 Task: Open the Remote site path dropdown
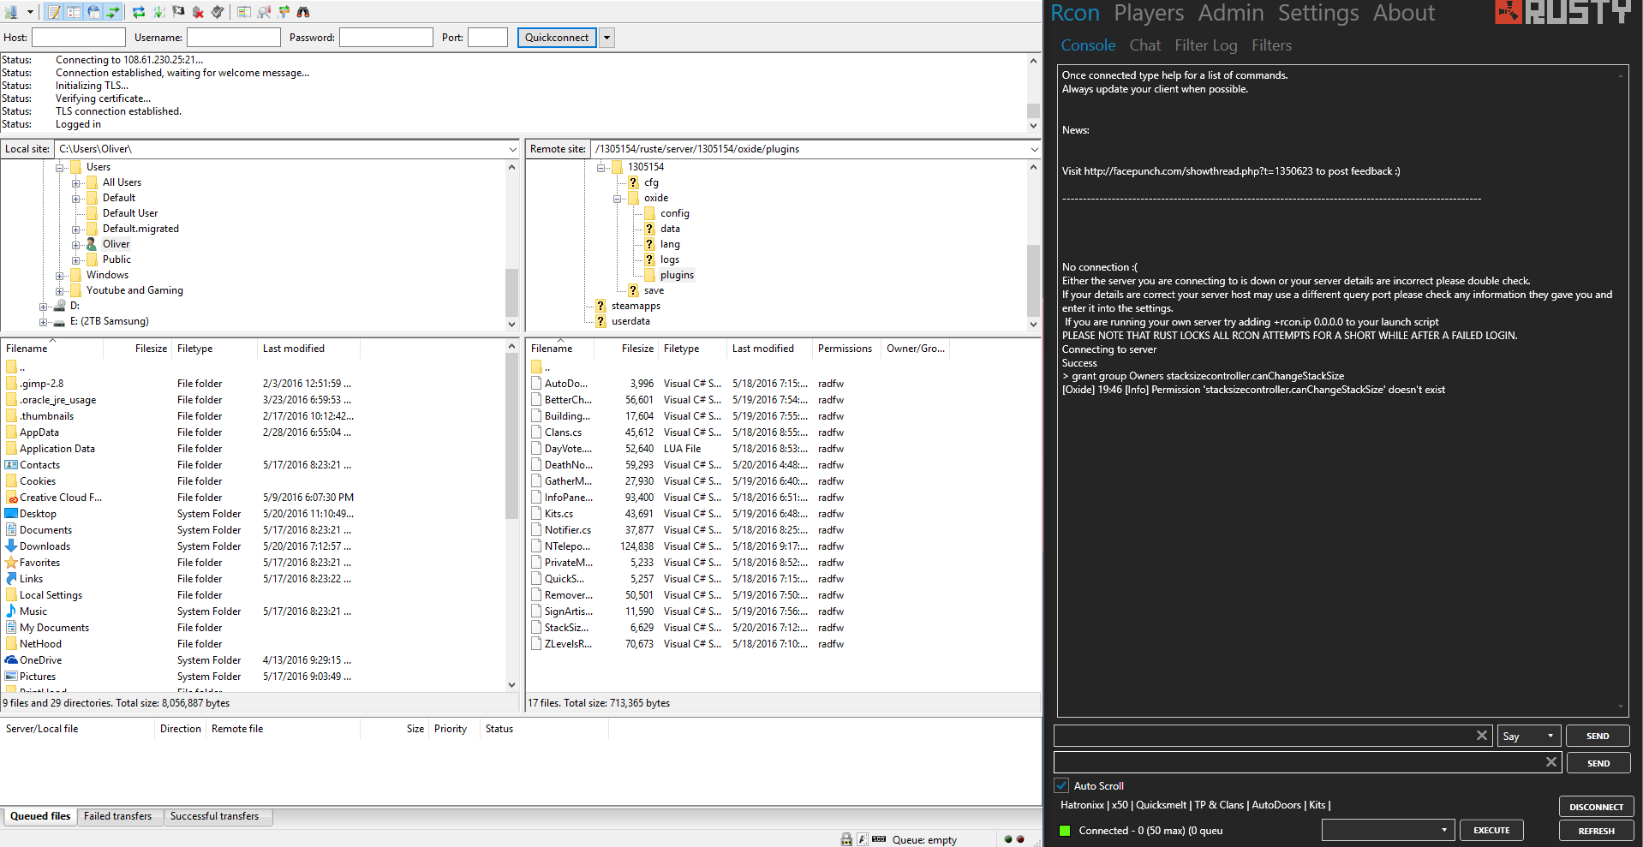[x=1034, y=149]
